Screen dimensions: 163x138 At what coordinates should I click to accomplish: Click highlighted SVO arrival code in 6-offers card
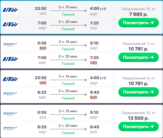click(x=93, y=97)
